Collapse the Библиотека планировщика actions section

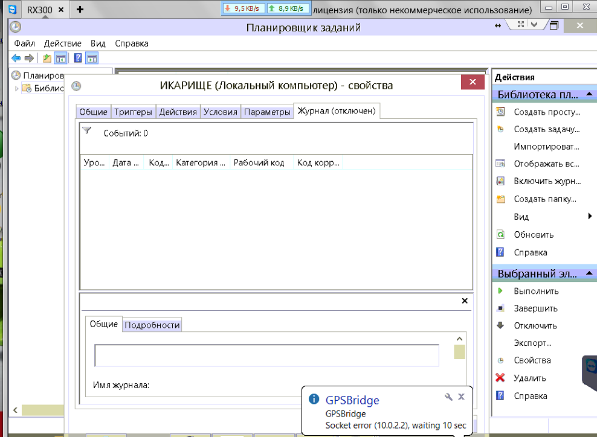589,95
